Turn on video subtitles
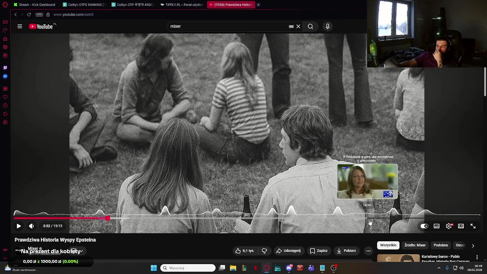 click(x=436, y=226)
